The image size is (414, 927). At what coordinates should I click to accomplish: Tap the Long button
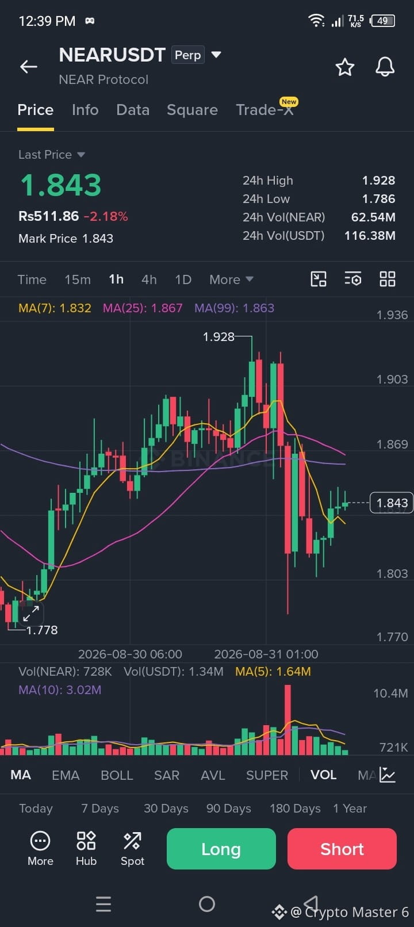(x=221, y=849)
